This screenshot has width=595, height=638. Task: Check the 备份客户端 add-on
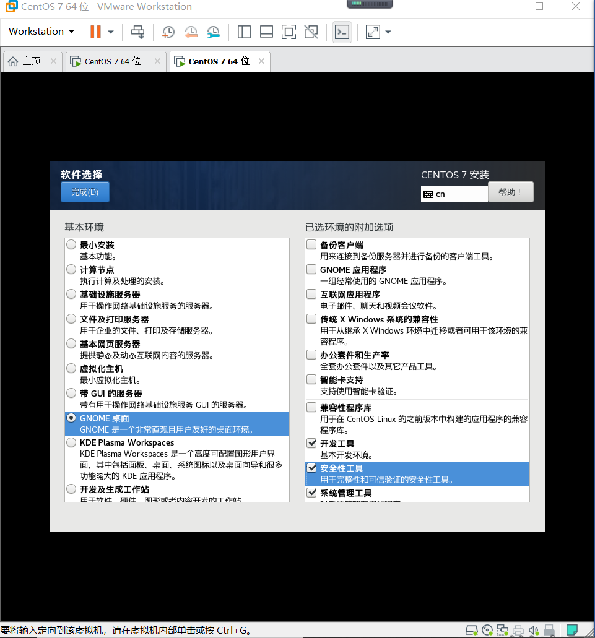click(x=311, y=244)
